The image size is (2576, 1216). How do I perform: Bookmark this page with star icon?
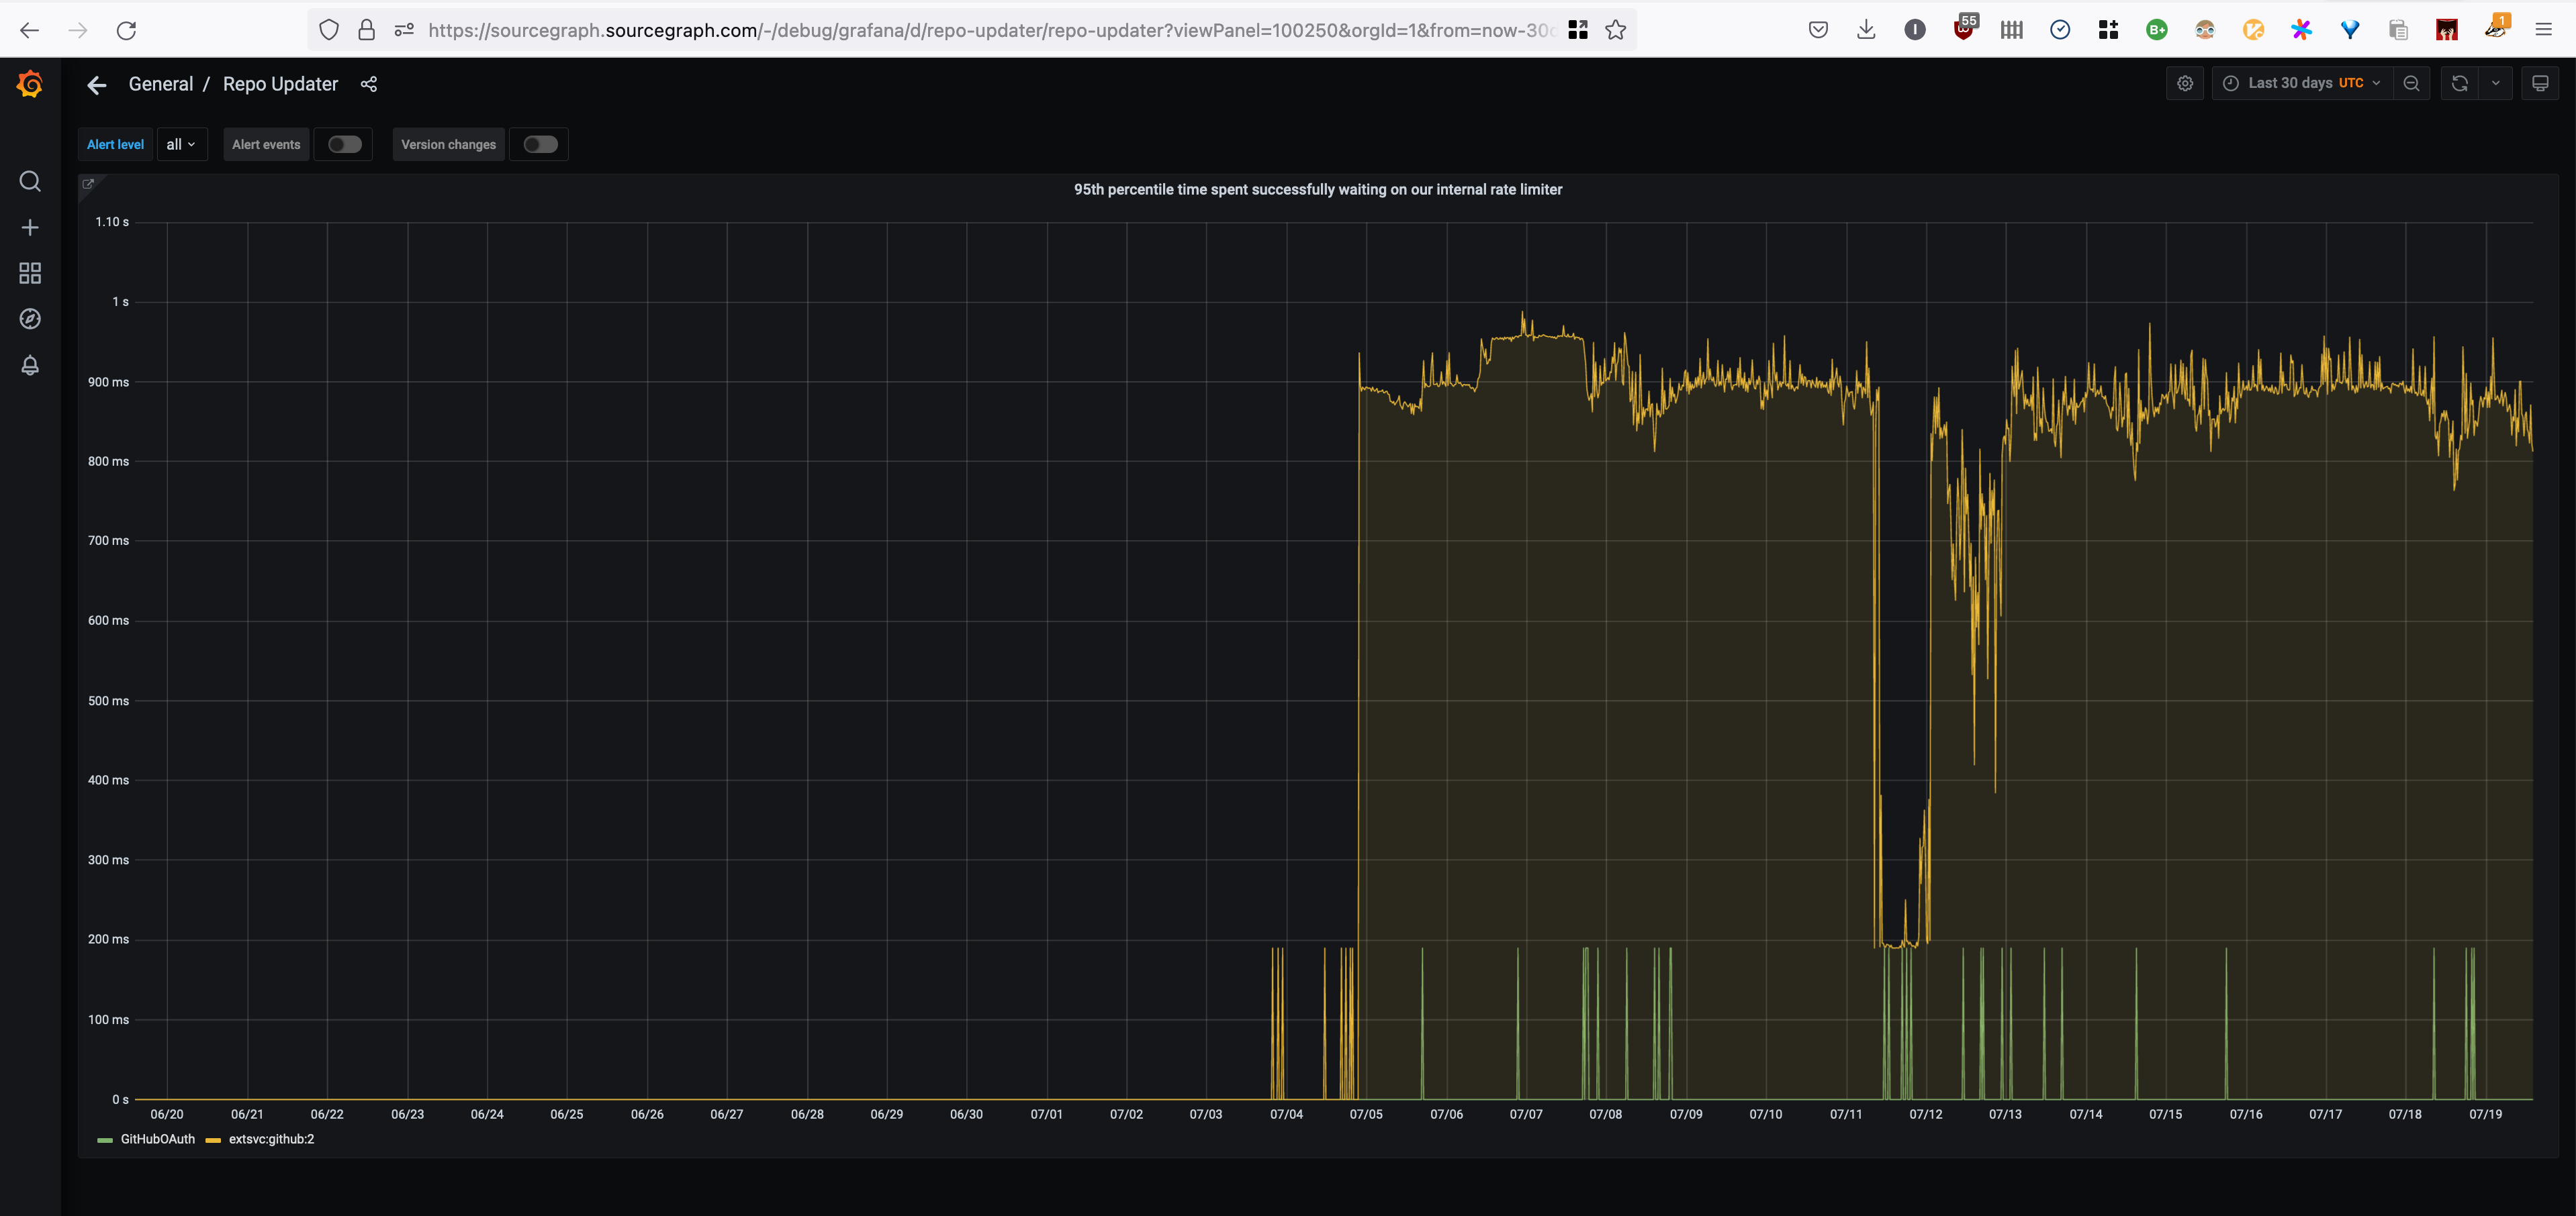[x=1615, y=30]
